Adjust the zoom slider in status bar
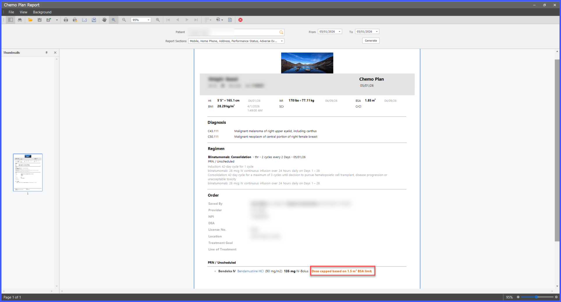The height and width of the screenshot is (302, 561). (537, 297)
